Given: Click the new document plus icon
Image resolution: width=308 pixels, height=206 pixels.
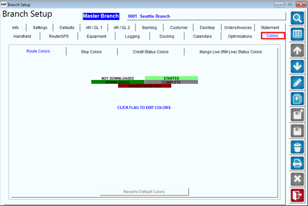Looking at the screenshot, I should pos(297,98).
